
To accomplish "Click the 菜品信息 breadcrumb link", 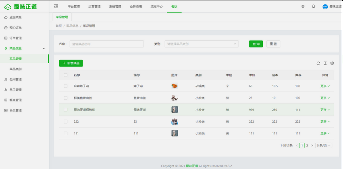I will (73, 26).
